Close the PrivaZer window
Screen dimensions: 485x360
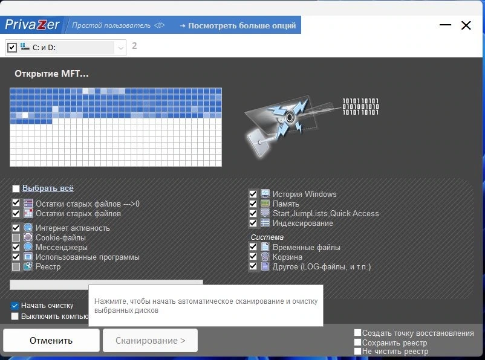tap(466, 25)
